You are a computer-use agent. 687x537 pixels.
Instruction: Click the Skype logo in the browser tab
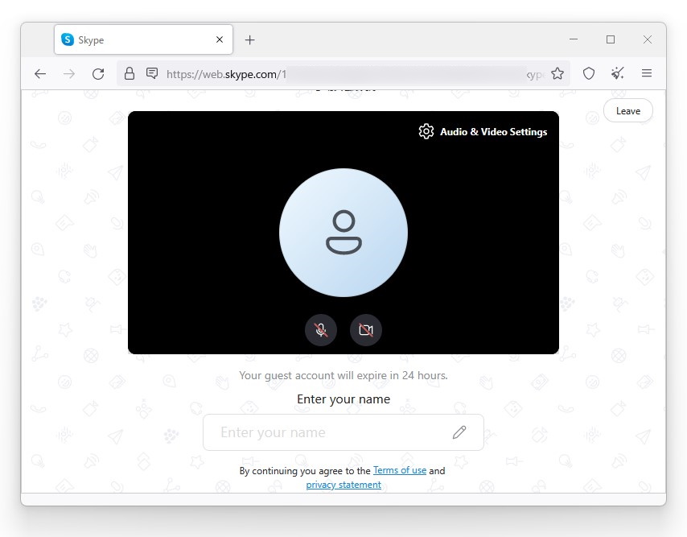tap(67, 39)
